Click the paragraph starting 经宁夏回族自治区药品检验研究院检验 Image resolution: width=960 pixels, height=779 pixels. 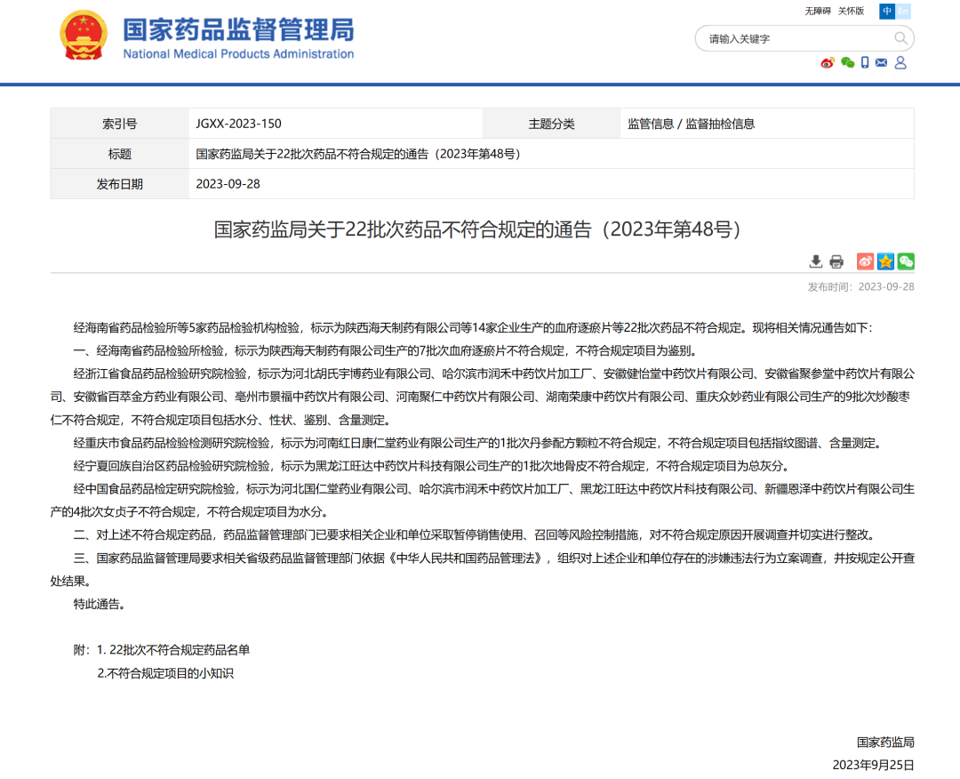[x=434, y=466]
